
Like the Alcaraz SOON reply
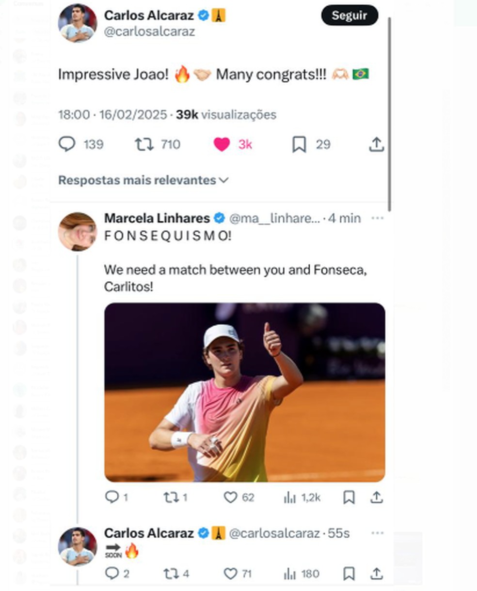[x=230, y=574]
